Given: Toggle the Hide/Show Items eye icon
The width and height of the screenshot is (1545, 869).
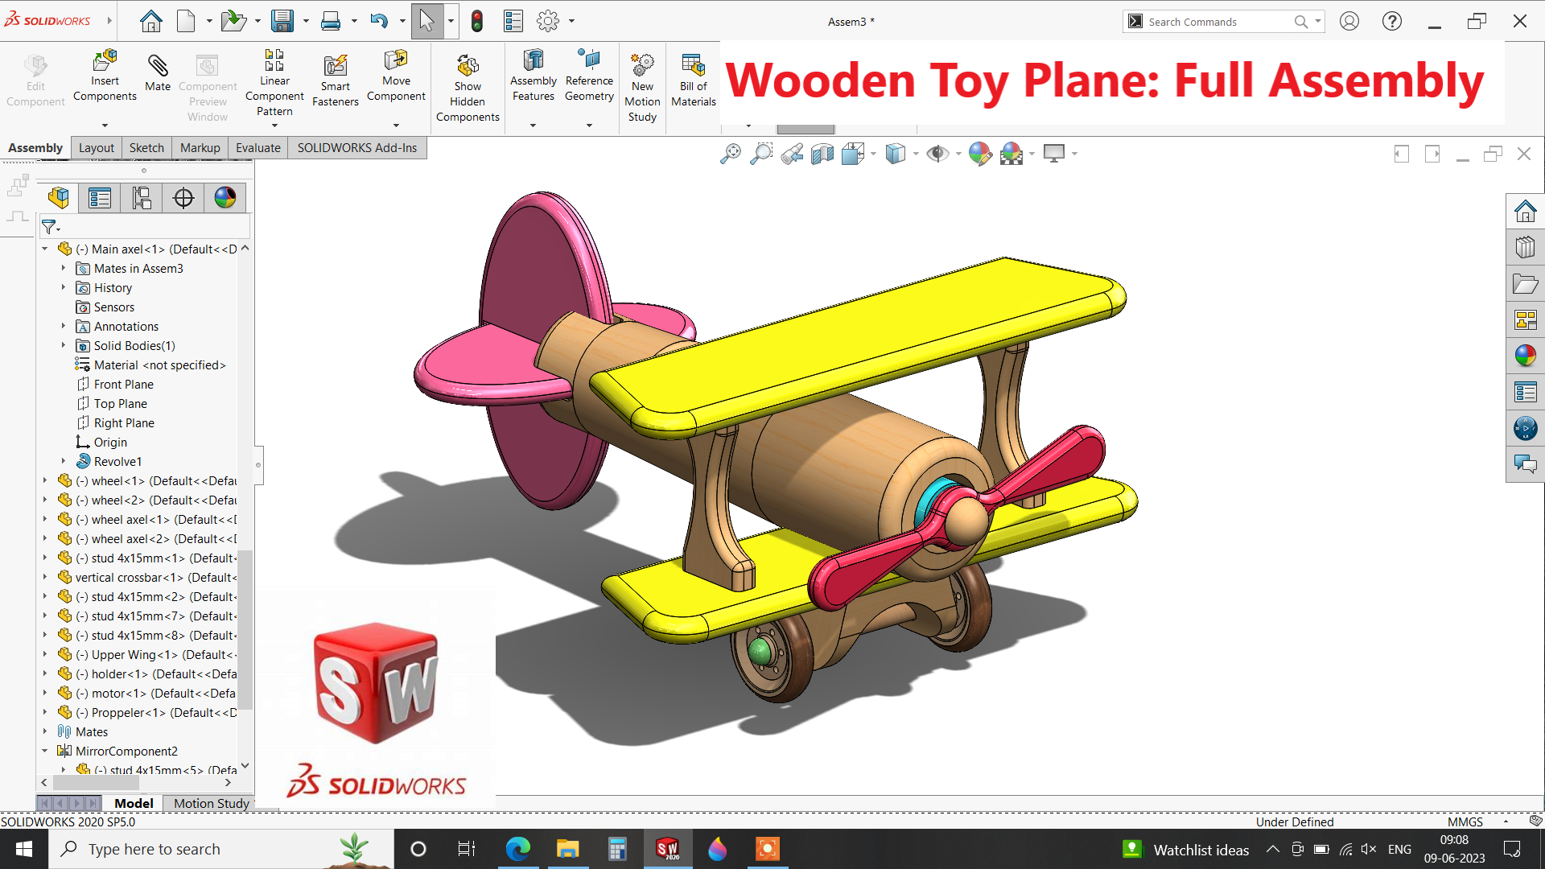Looking at the screenshot, I should 937,154.
